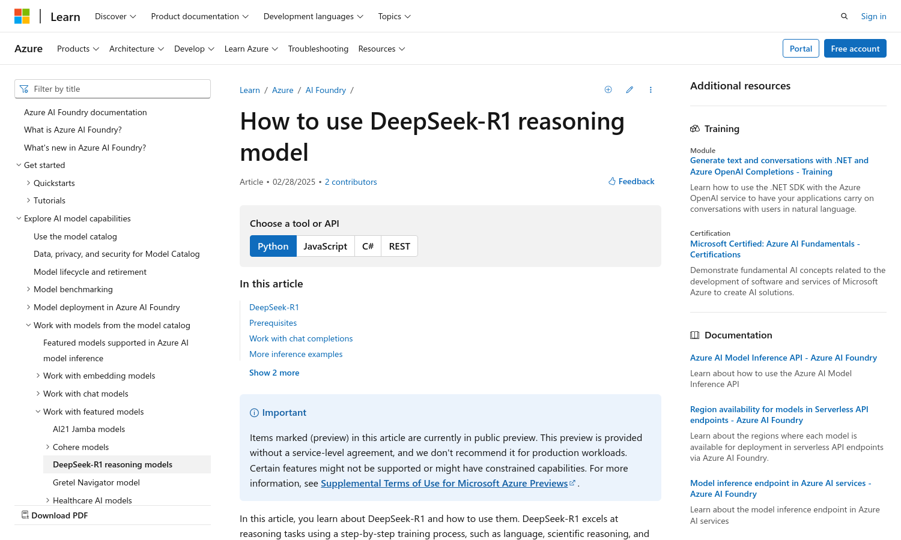The height and width of the screenshot is (540, 901).
Task: Open the Products menu in Azure bar
Action: coord(77,49)
